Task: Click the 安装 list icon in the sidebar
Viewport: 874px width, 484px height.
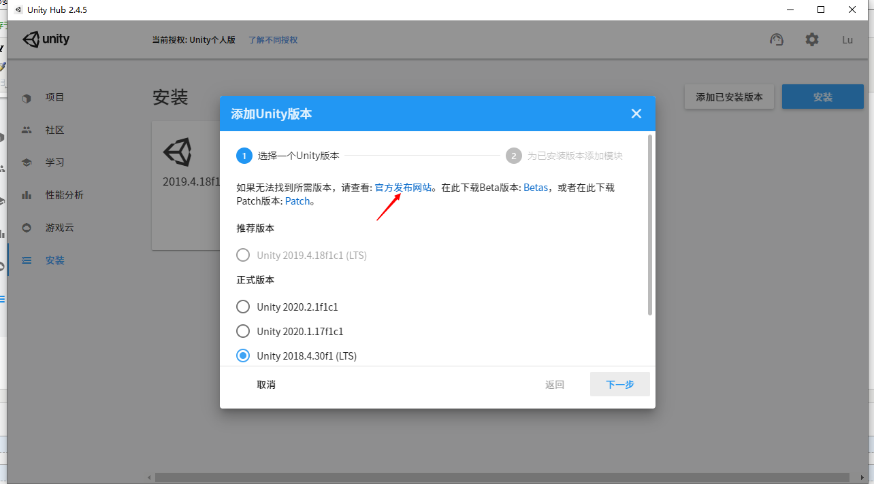Action: coord(27,260)
